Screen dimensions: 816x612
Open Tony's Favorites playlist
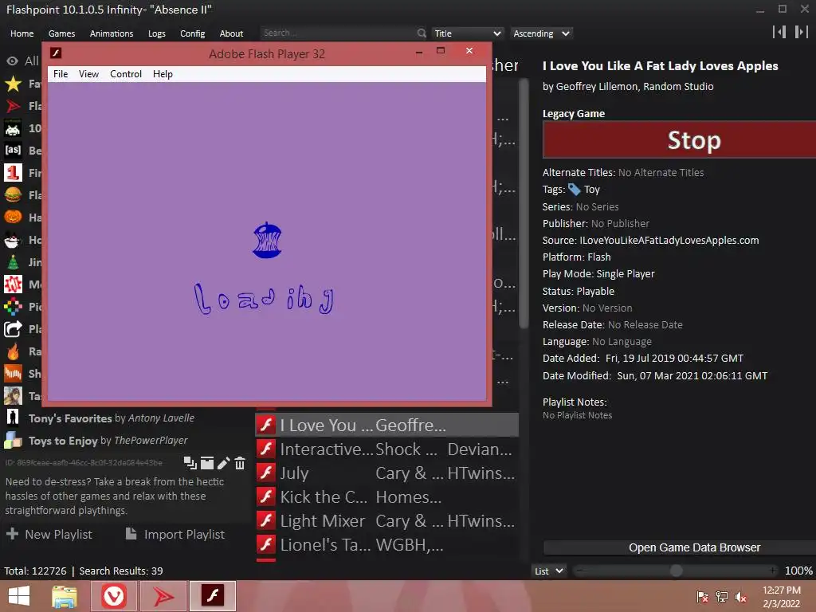click(112, 418)
